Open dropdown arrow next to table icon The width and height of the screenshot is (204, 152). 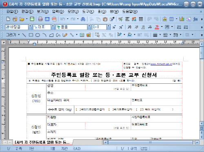click(x=177, y=19)
